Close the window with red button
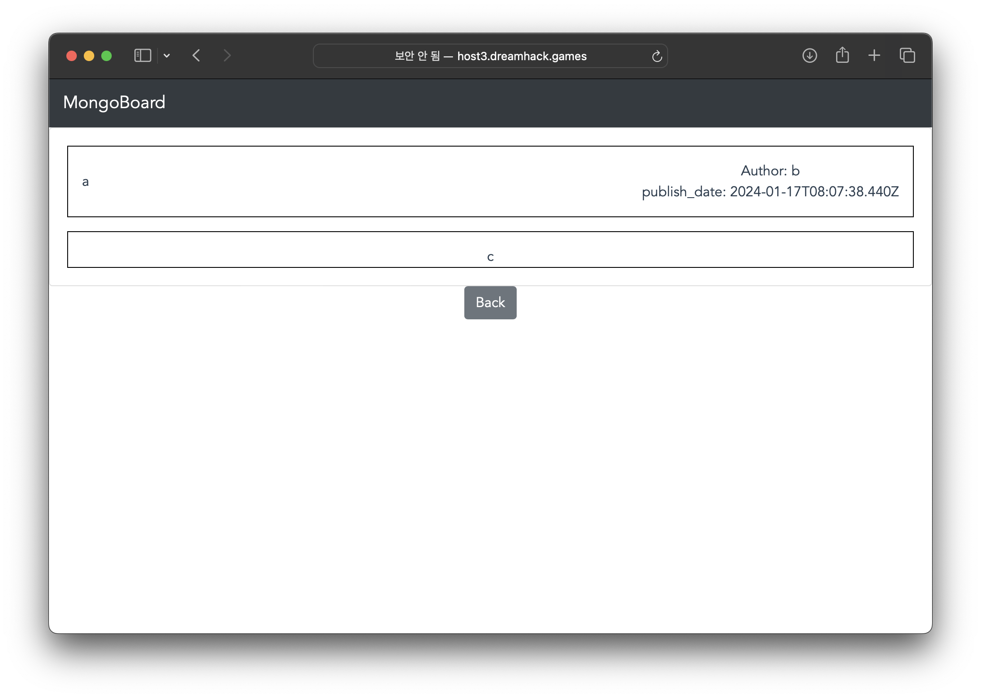 pyautogui.click(x=72, y=56)
